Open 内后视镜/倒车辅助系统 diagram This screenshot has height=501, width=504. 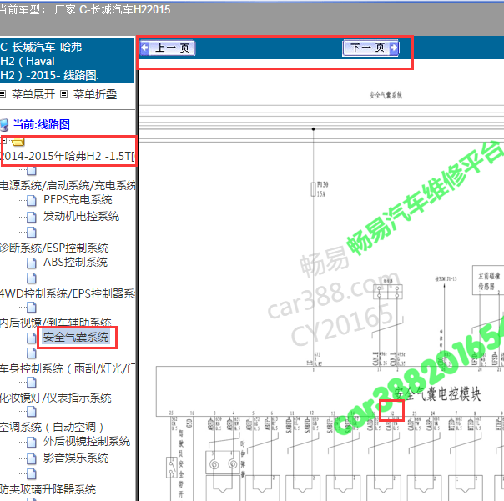coord(55,322)
